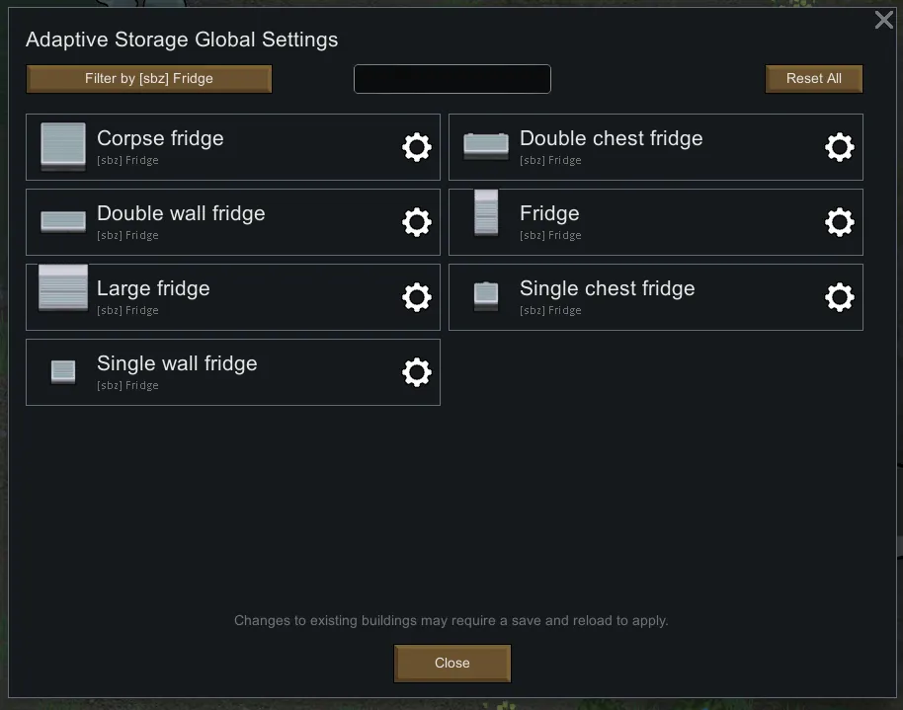Open settings gear for Single chest fridge
The image size is (903, 710).
tap(840, 297)
